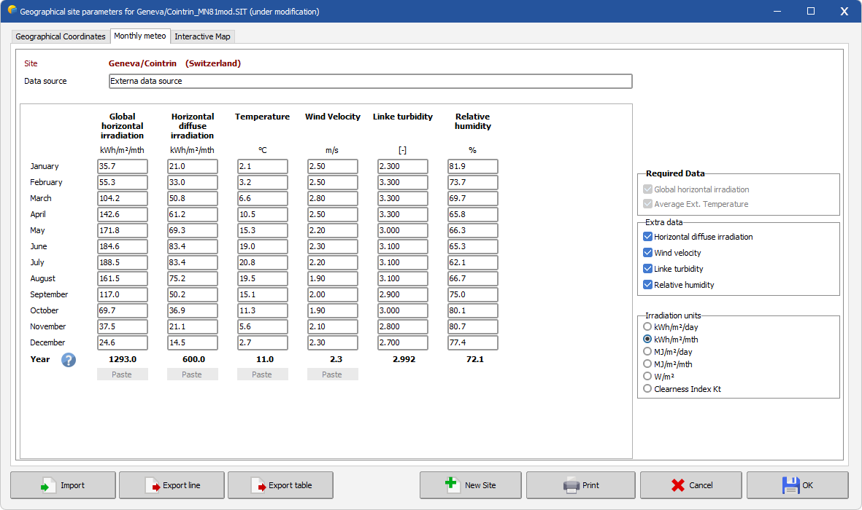This screenshot has height=510, width=862.
Task: Edit November global irradiation value 37.5
Action: point(122,326)
